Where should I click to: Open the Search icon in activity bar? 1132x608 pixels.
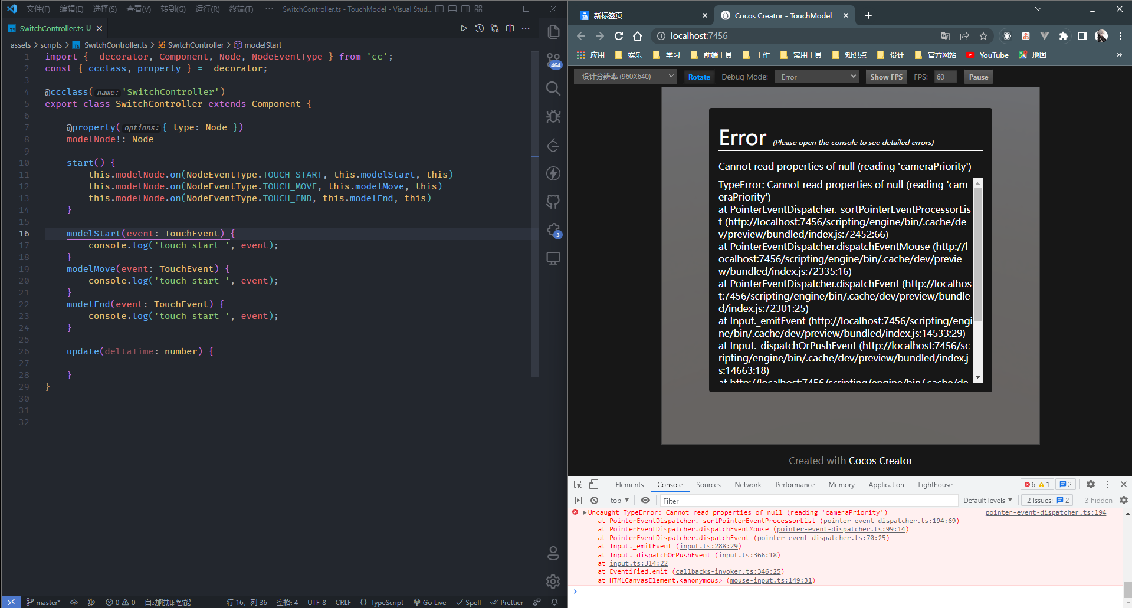pos(553,88)
